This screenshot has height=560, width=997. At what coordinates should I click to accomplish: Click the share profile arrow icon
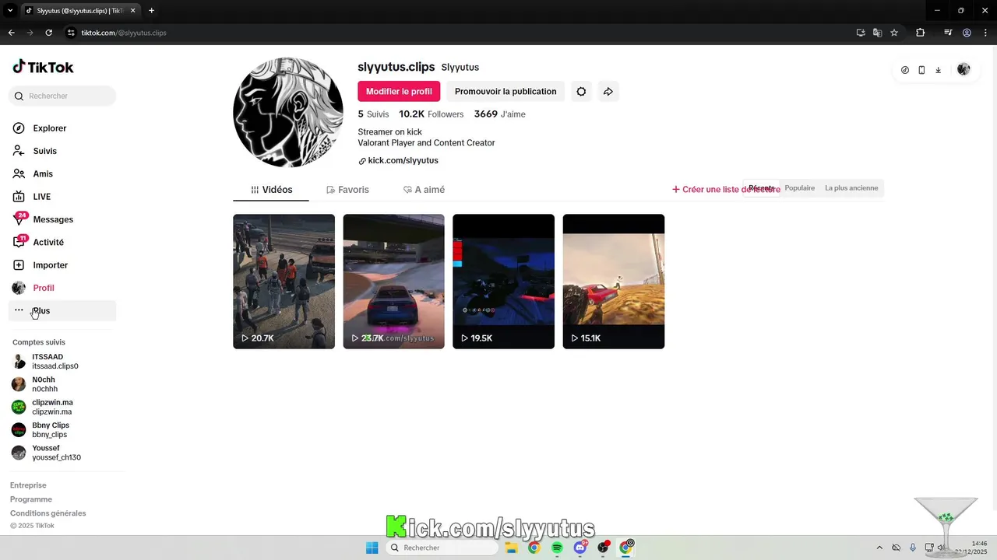coord(608,91)
